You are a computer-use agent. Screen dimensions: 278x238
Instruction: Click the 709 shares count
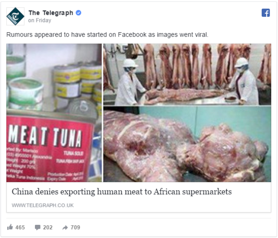pos(75,227)
